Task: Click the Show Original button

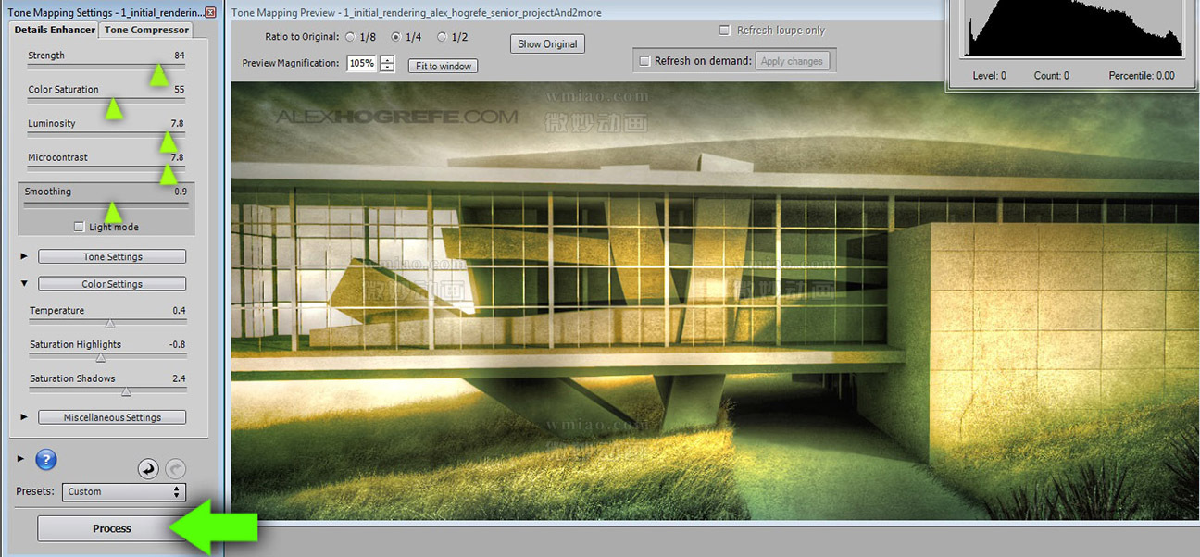Action: tap(547, 43)
